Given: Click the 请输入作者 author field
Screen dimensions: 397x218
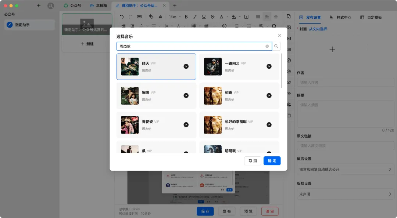Looking at the screenshot, I should pyautogui.click(x=346, y=83).
